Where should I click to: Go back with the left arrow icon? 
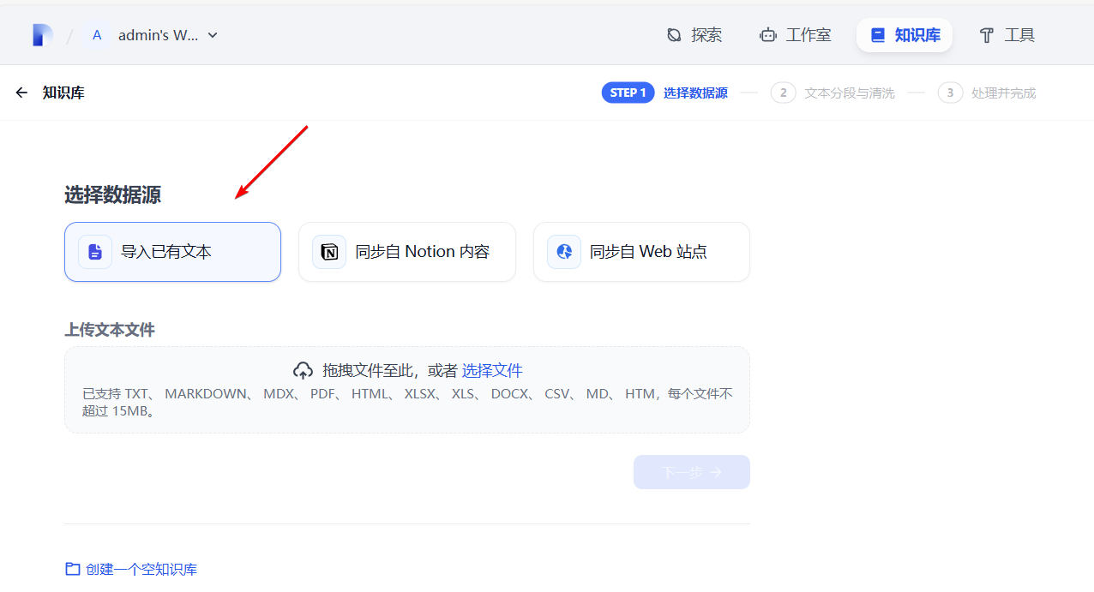pyautogui.click(x=21, y=93)
